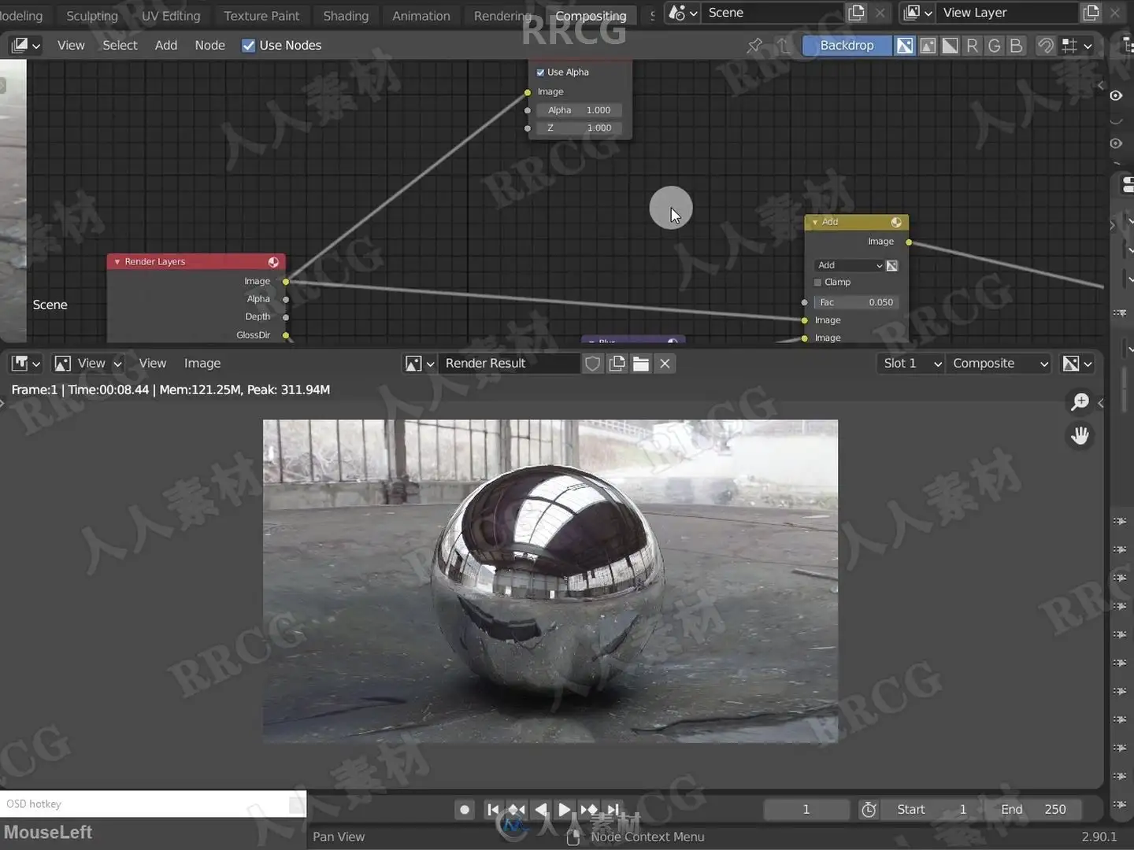Open the image editor Image menu
Screen dimensions: 1134x850
point(202,364)
